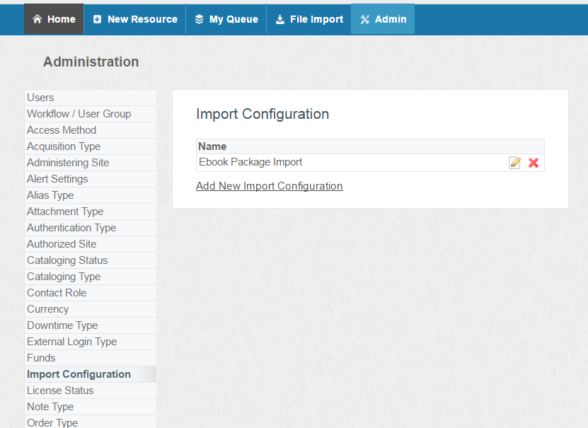588x428 pixels.
Task: Open the My Queue tab label
Action: 234,19
